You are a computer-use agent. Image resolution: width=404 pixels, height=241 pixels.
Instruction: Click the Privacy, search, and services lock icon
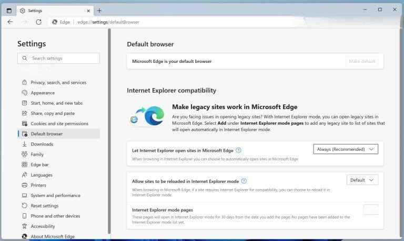coord(25,82)
